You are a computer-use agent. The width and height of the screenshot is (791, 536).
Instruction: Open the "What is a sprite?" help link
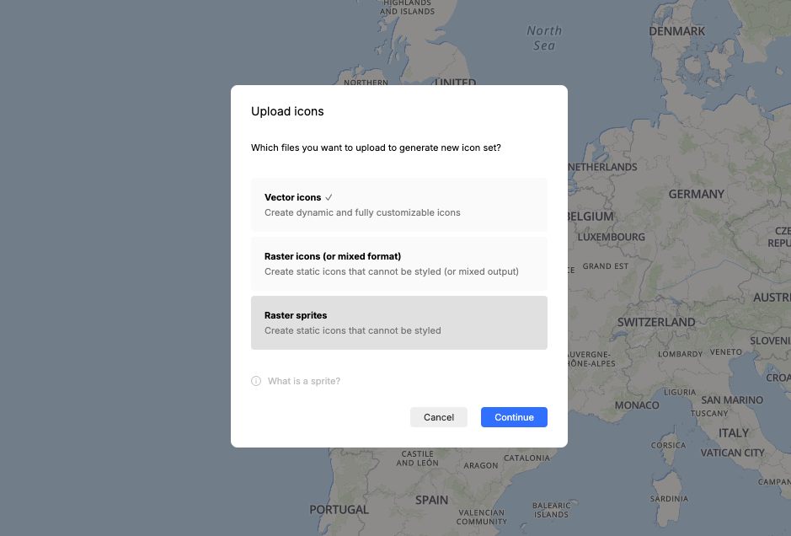click(304, 381)
